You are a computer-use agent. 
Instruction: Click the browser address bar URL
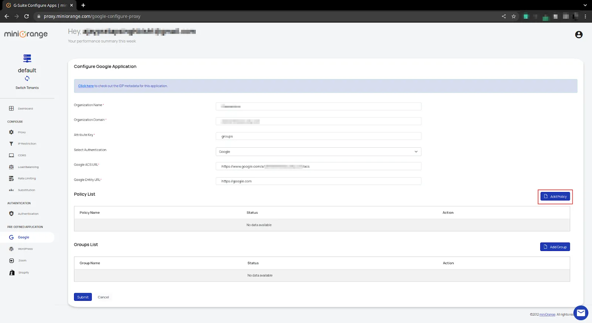click(x=92, y=16)
